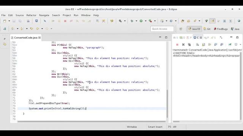The height and width of the screenshot is (136, 243).
Task: Open the Display Selected Console dropdown arrow
Action: click(240, 45)
